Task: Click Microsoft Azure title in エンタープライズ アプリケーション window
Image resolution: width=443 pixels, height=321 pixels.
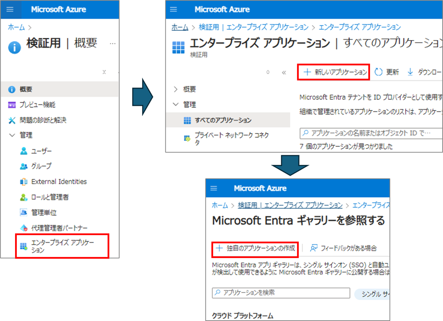Action: click(x=222, y=9)
